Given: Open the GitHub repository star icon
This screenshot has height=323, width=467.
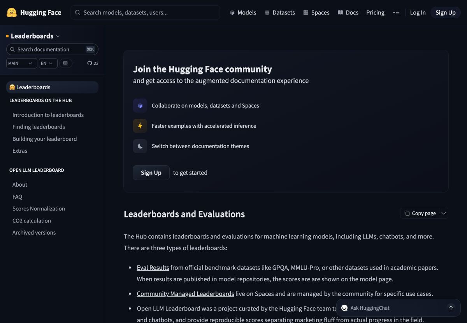Looking at the screenshot, I should coord(90,63).
